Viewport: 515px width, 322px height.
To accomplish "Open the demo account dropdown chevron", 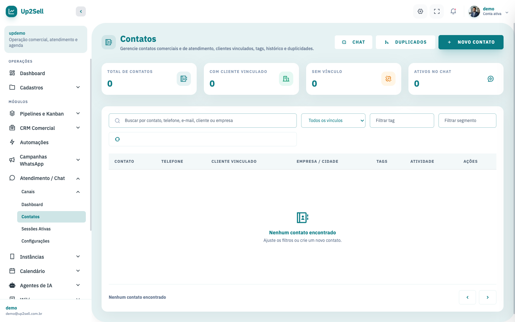I will click(507, 12).
